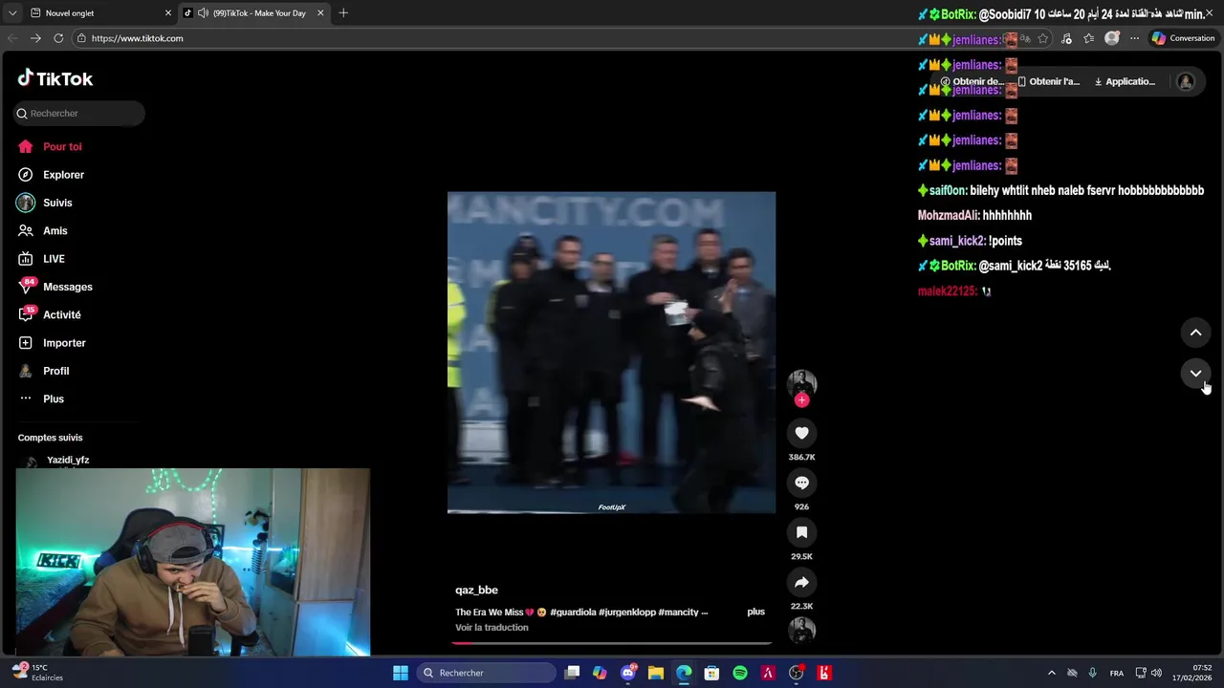
Task: Go forward in the browser
Action: coord(35,38)
